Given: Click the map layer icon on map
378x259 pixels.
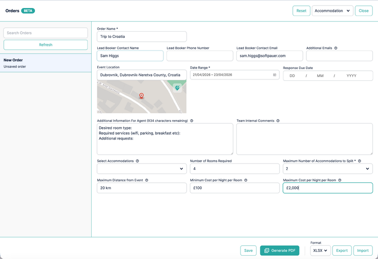Looking at the screenshot, I should pos(178,87).
